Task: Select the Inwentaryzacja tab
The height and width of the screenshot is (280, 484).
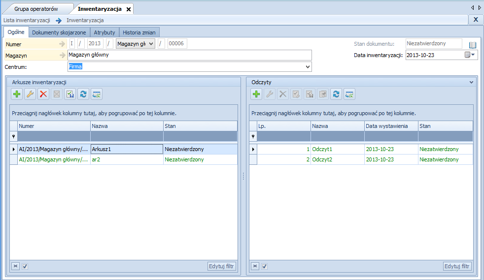Action: click(100, 9)
